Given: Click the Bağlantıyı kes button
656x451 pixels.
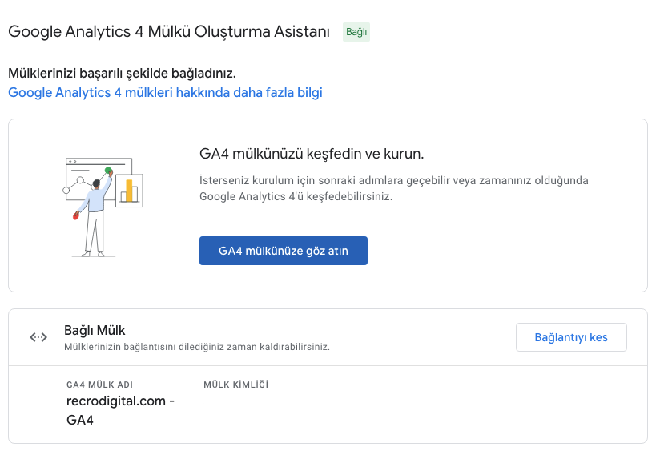Looking at the screenshot, I should (571, 337).
